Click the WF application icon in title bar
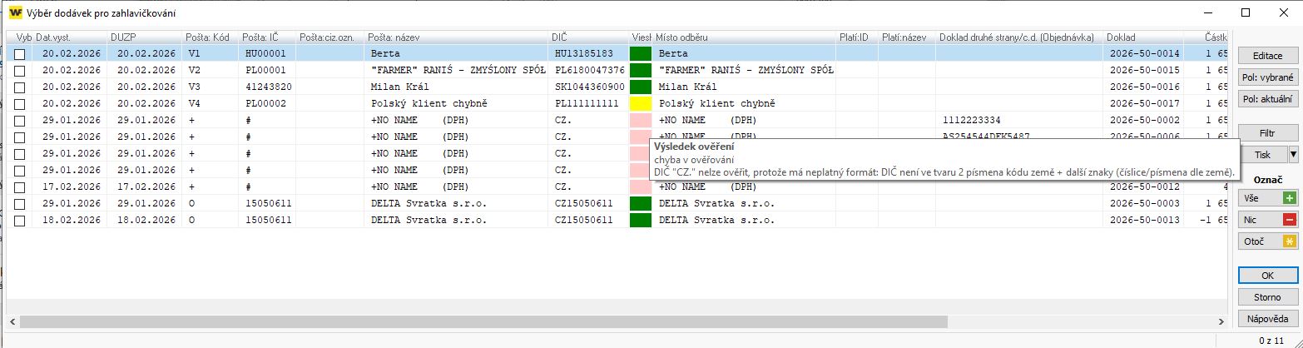 coord(15,12)
